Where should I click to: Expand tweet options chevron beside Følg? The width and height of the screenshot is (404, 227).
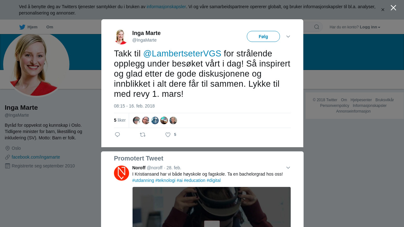pos(288,37)
